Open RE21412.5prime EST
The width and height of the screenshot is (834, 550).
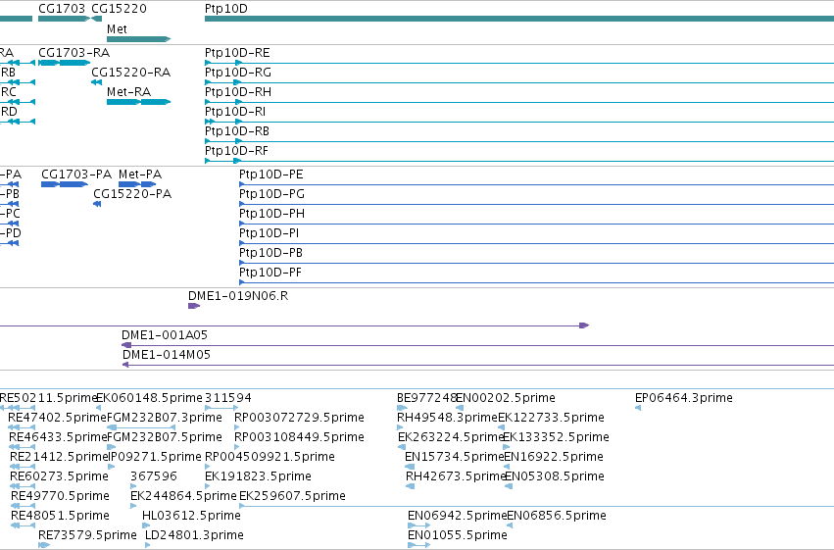tap(60, 457)
